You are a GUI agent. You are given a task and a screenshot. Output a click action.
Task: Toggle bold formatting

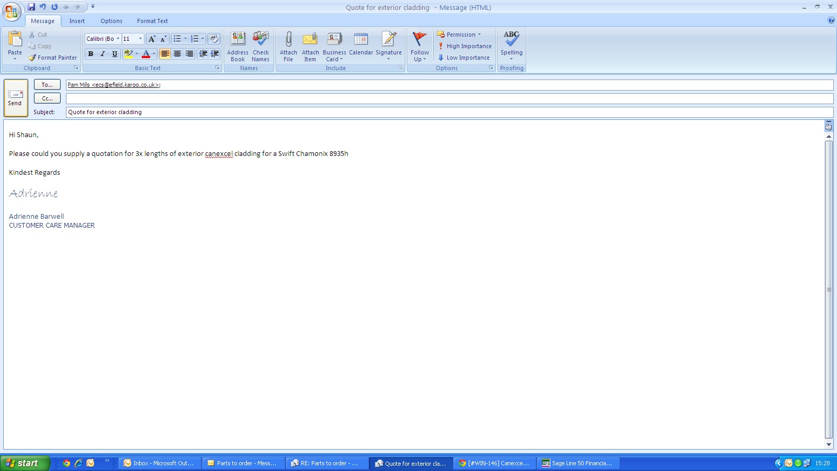click(x=91, y=54)
